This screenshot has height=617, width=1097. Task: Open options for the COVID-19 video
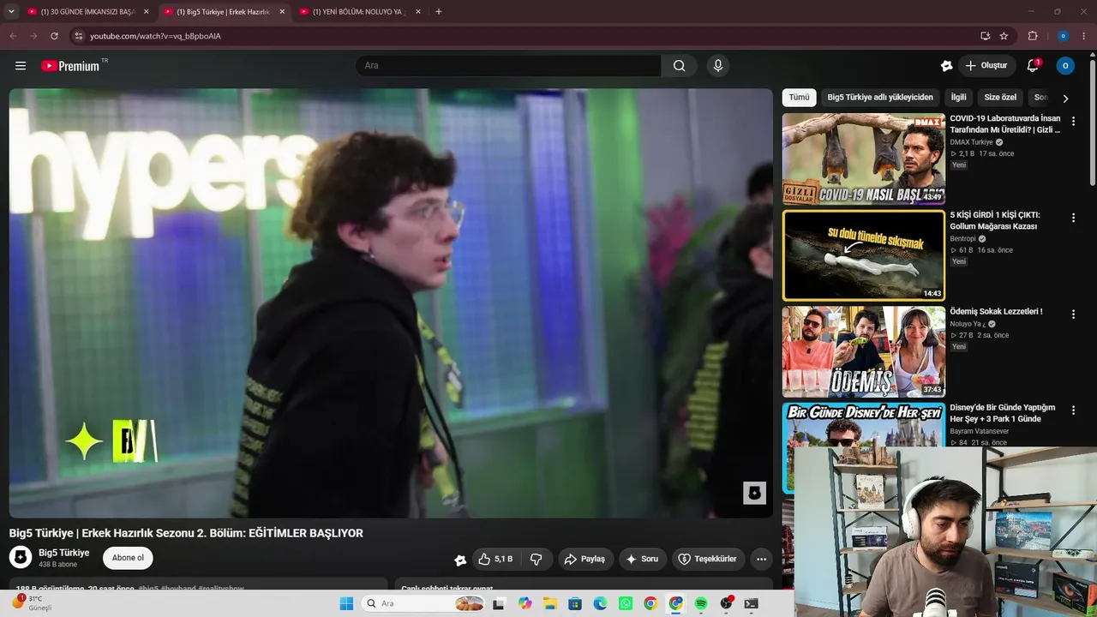pos(1073,122)
